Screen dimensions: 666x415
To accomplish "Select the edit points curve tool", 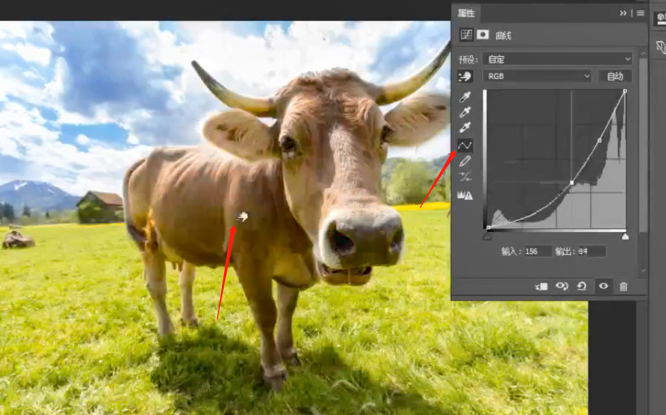I will pos(465,145).
